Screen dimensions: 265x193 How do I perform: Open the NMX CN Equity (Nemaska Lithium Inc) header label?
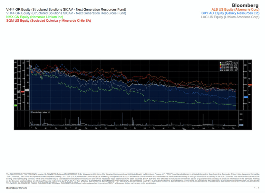click(30, 17)
